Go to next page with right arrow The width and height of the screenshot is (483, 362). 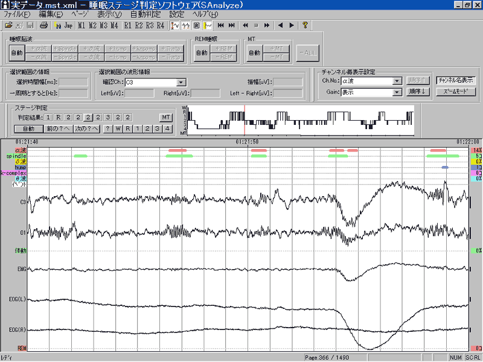tap(292, 25)
